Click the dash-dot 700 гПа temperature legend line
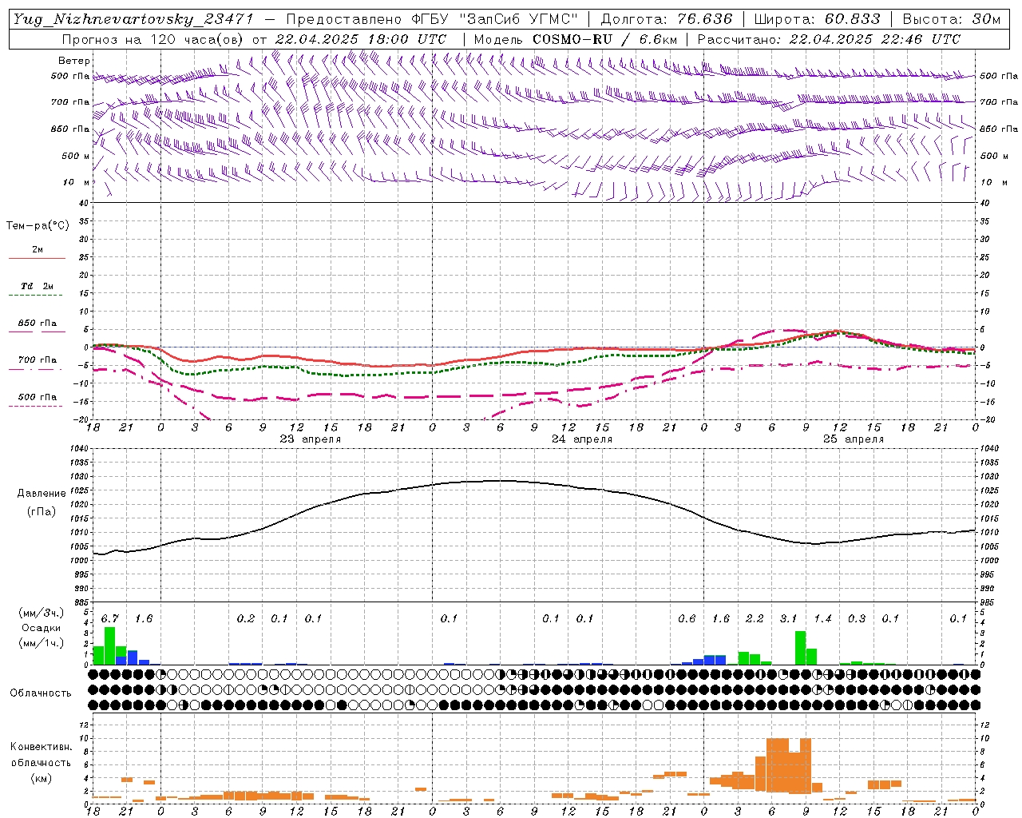 [35, 369]
